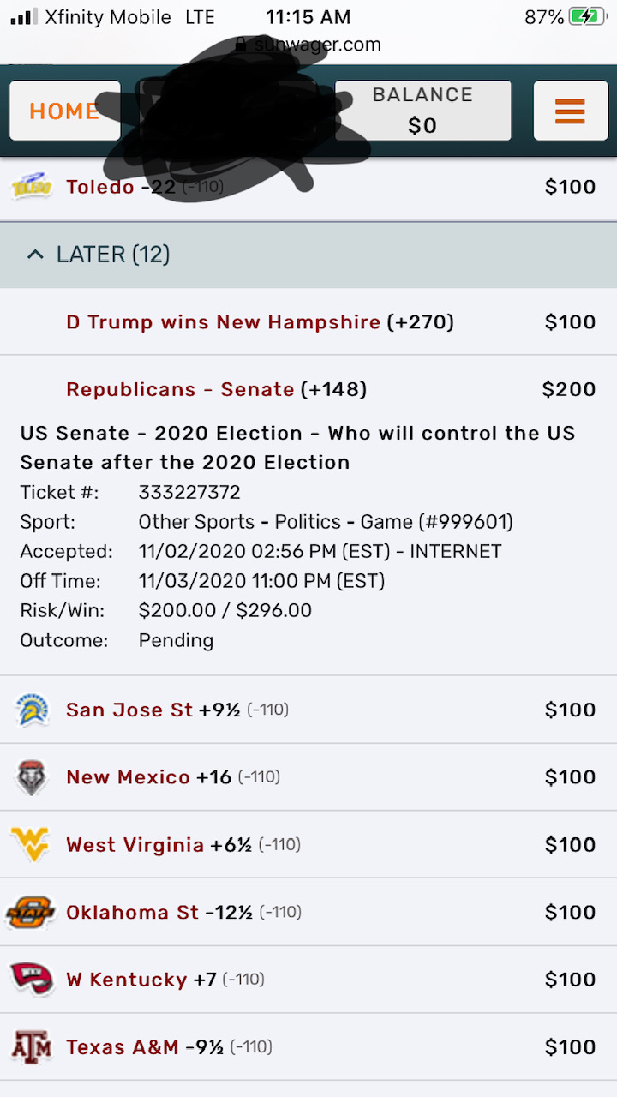Tap the Toledo team logo
Viewport: 617px width, 1097px height.
coord(32,187)
